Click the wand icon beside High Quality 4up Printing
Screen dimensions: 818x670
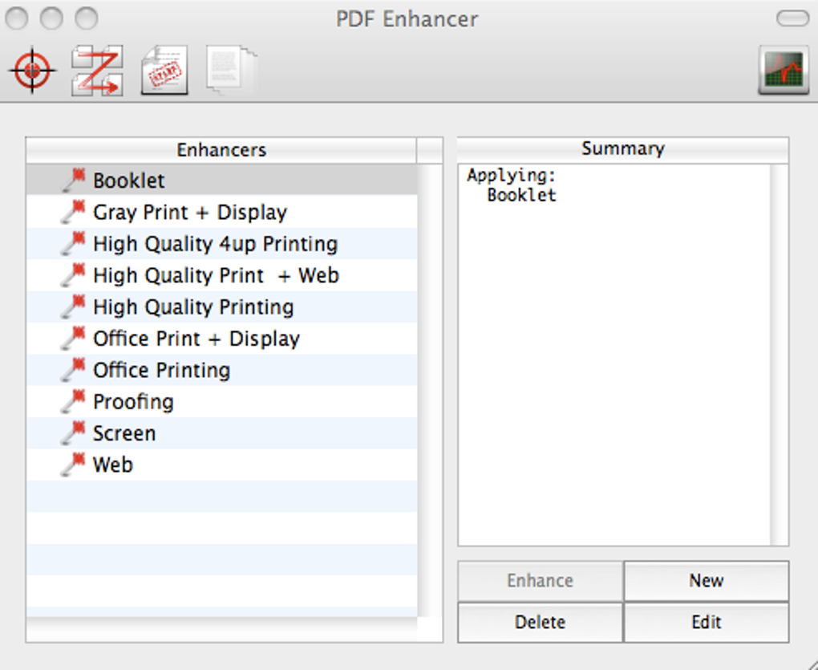click(74, 243)
